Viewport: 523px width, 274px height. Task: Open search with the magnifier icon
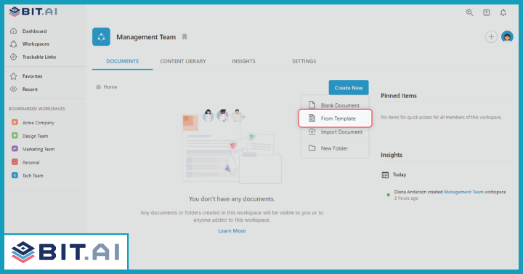[x=470, y=12]
